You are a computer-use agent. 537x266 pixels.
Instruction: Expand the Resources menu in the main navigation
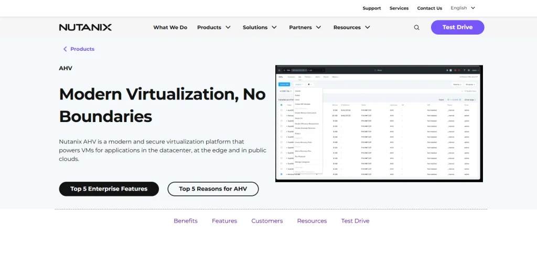352,27
